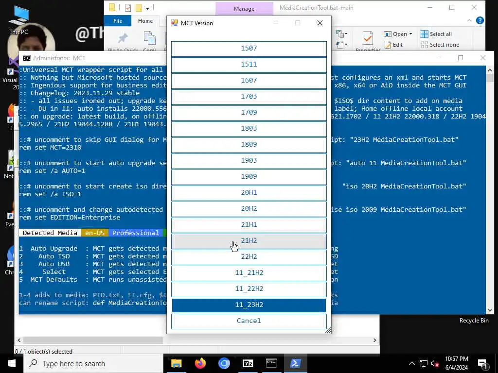The width and height of the screenshot is (498, 373).
Task: Select the default 11_23H2 version
Action: point(249,305)
